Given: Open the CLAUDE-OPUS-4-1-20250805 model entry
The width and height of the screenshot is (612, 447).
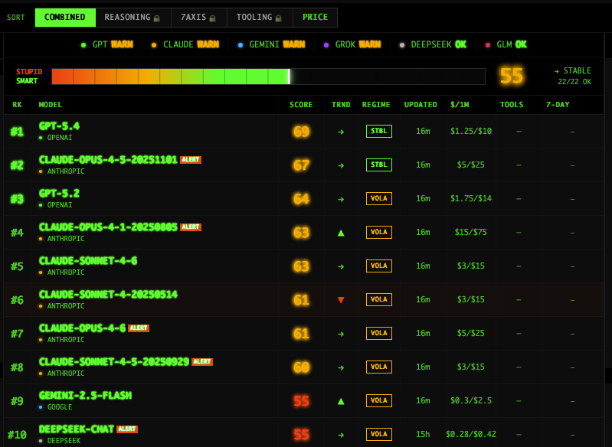Looking at the screenshot, I should tap(108, 227).
